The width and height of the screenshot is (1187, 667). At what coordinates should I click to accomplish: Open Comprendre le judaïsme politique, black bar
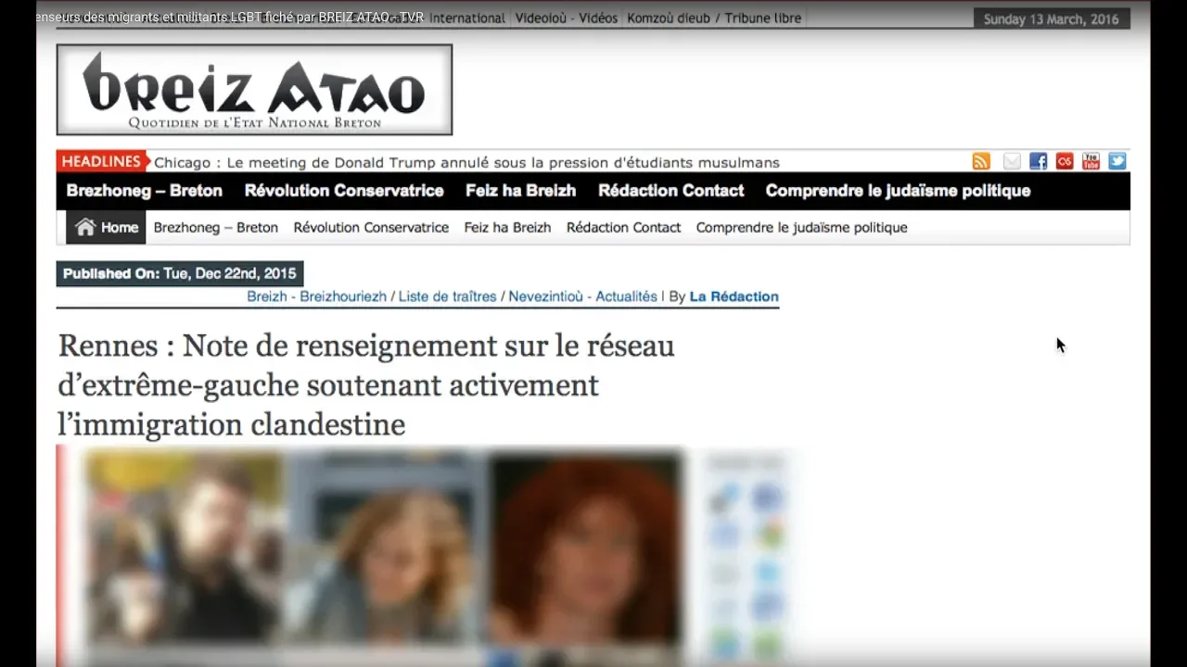point(898,191)
